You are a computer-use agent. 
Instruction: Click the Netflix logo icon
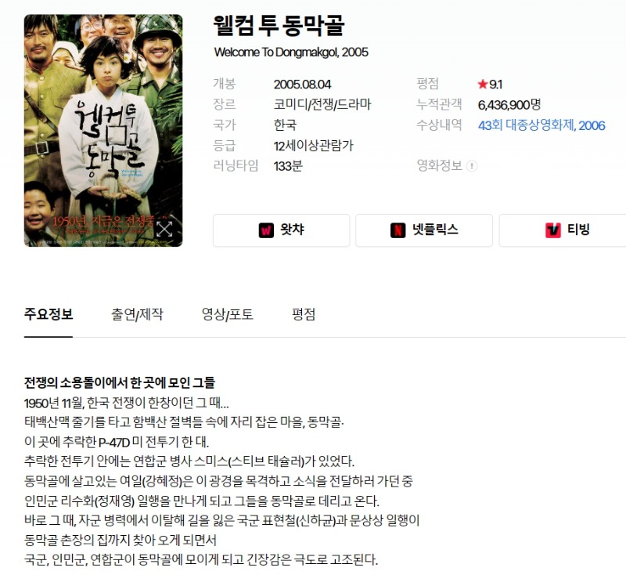pyautogui.click(x=398, y=230)
